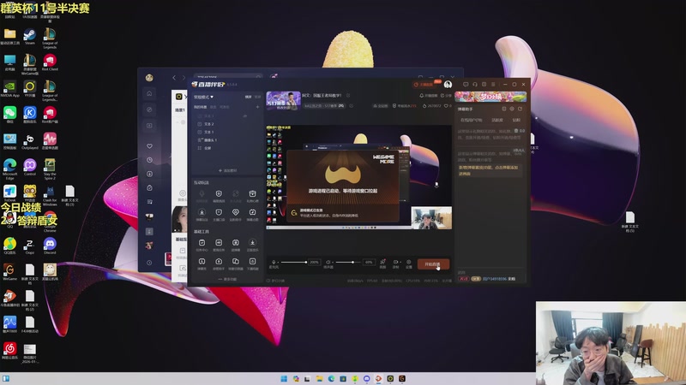The height and width of the screenshot is (385, 686).
Task: Click the stream cover thumbnail image
Action: (283, 101)
